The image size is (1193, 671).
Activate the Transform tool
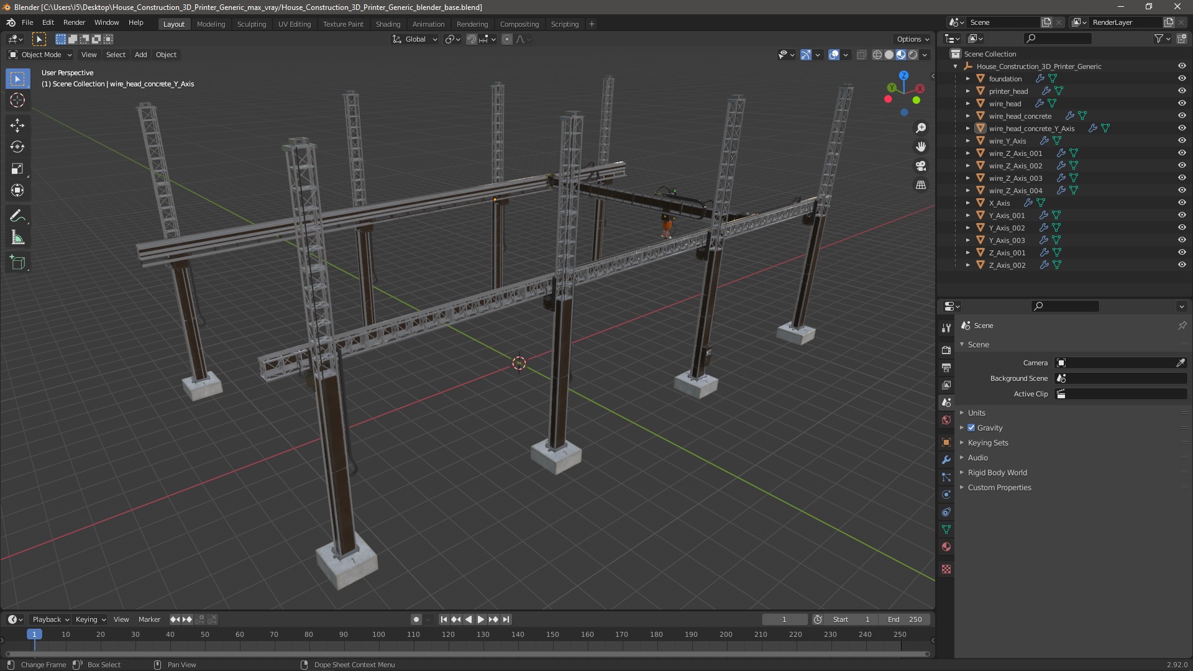17,191
